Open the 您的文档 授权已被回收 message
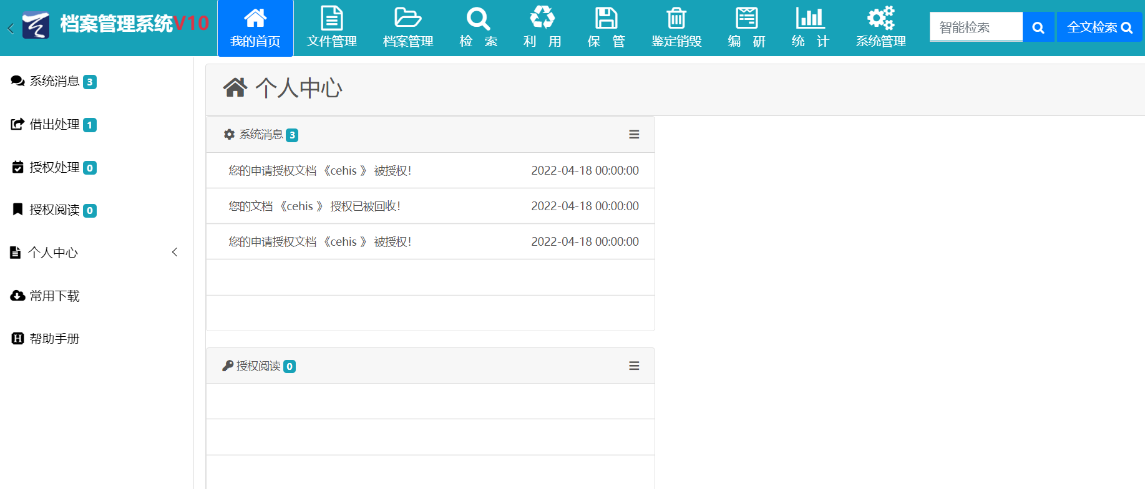The width and height of the screenshot is (1145, 489). [x=314, y=206]
